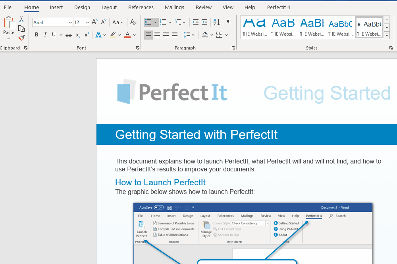Click the Paste clipboard icon

click(x=10, y=23)
